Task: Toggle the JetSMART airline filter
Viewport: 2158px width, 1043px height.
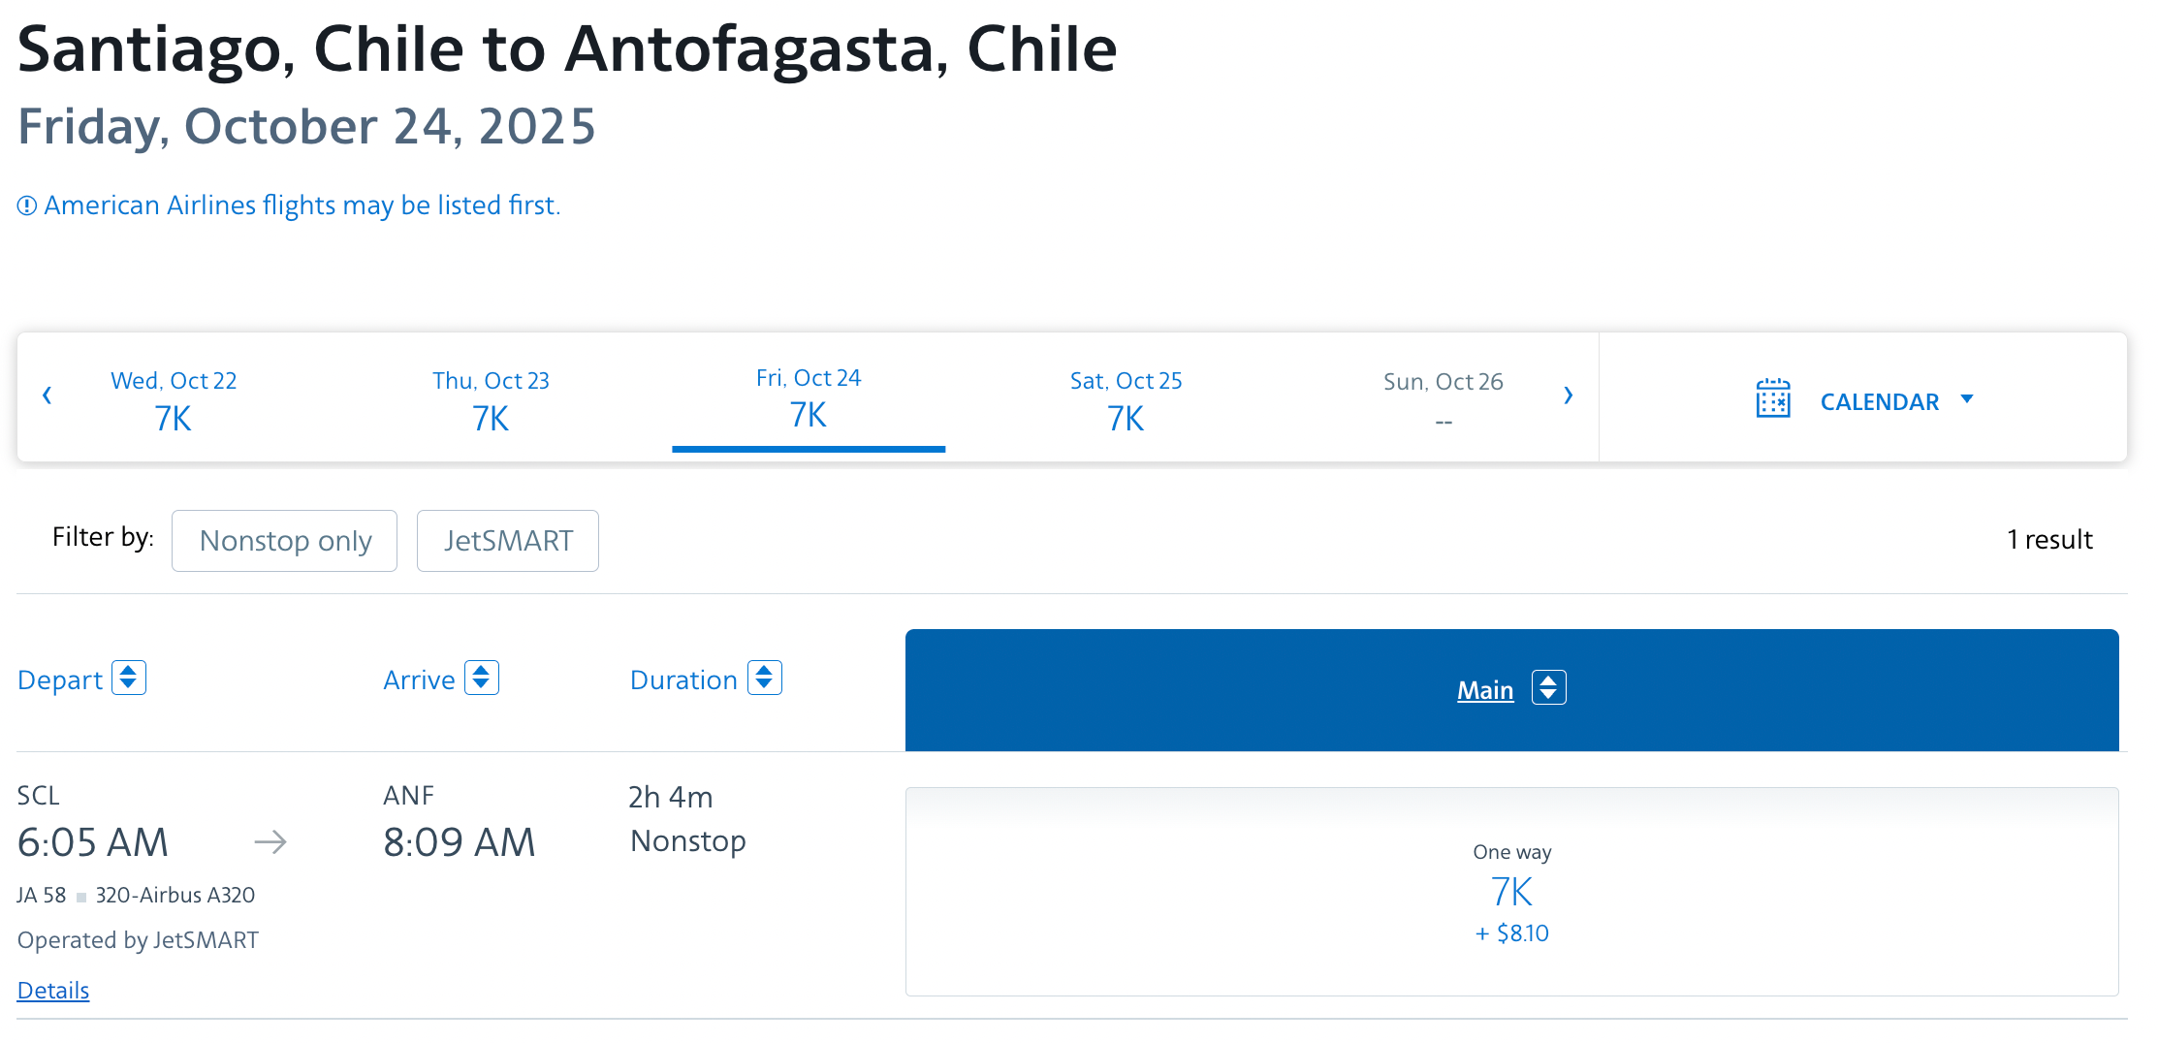Action: click(507, 541)
